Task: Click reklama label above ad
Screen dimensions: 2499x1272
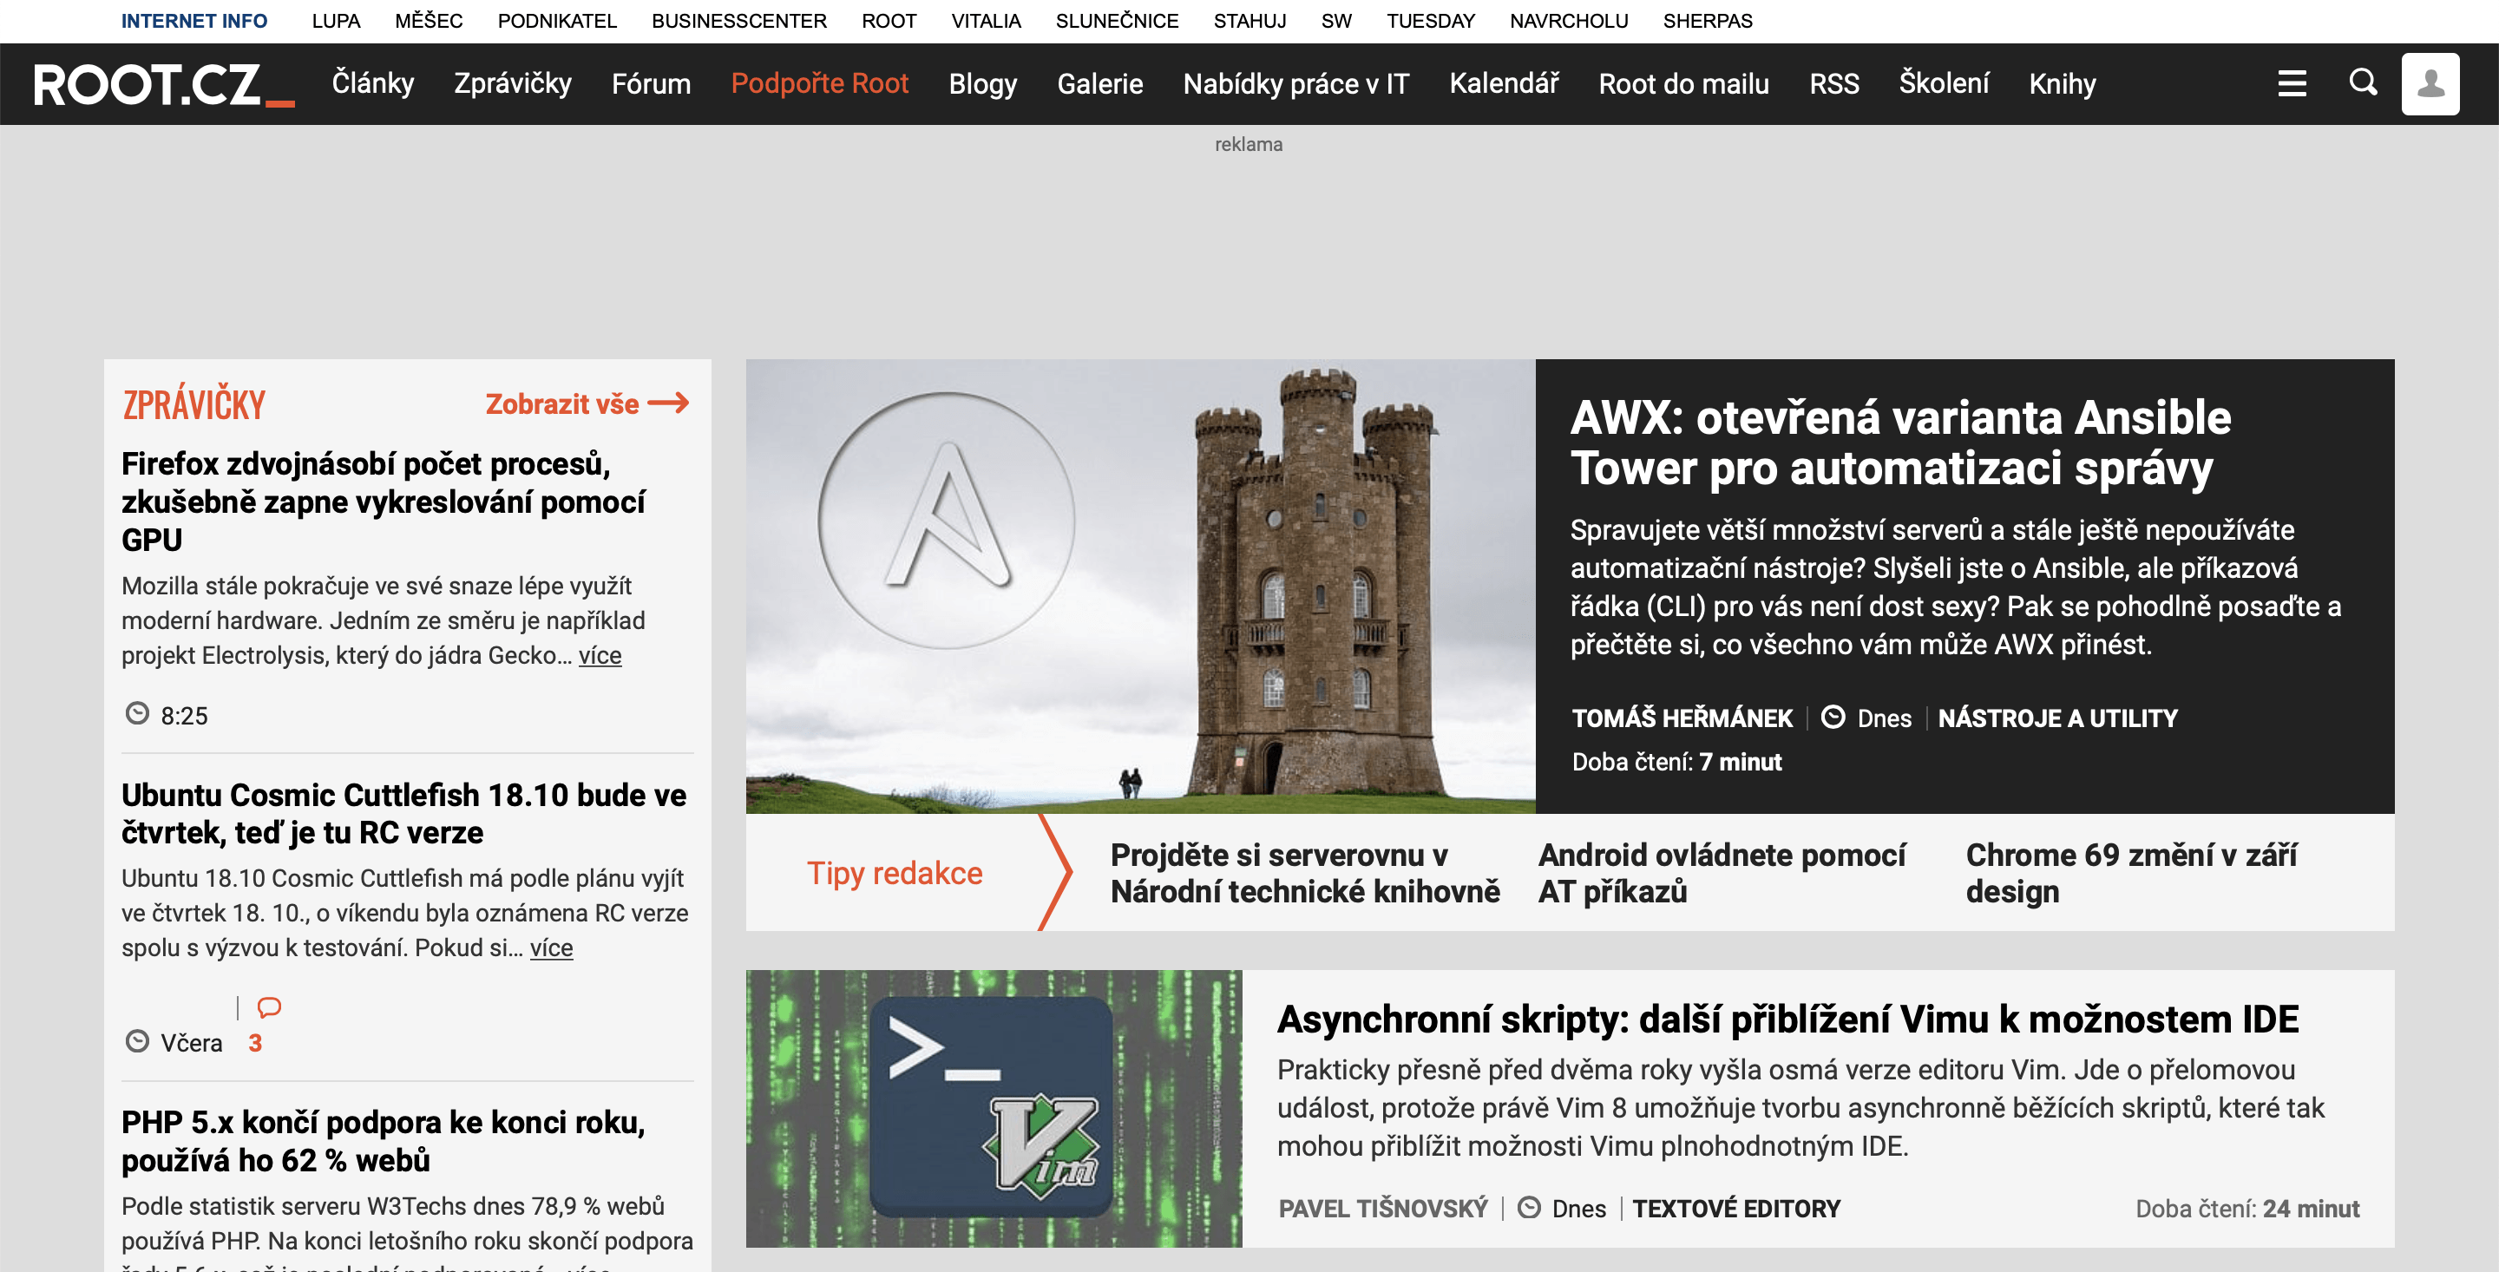Action: pos(1249,143)
